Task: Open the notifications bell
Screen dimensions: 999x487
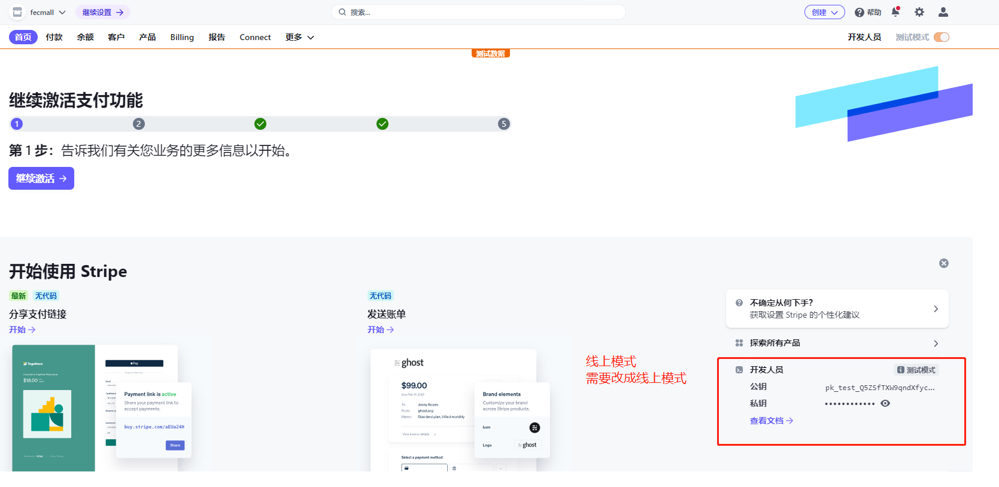Action: [x=895, y=11]
